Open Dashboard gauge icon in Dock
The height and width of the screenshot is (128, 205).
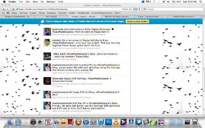[33, 122]
